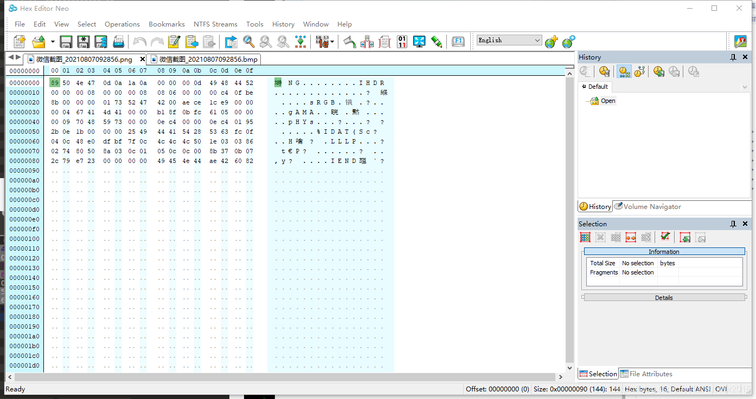Open the Operations menu
Viewport: 756px width, 399px height.
[x=122, y=24]
